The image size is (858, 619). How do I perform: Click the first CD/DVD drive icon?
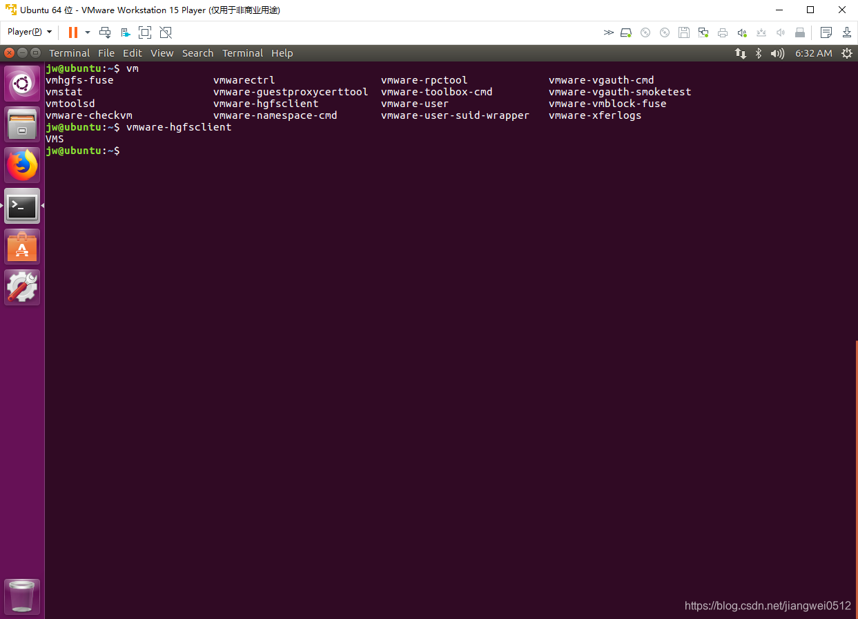point(645,32)
